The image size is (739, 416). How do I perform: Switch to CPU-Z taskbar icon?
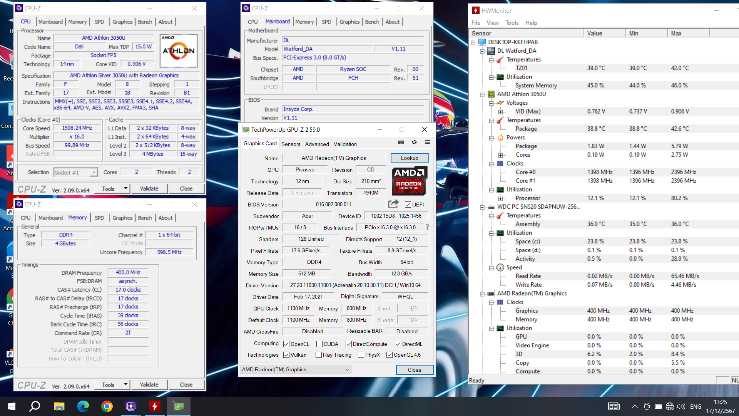[131, 406]
